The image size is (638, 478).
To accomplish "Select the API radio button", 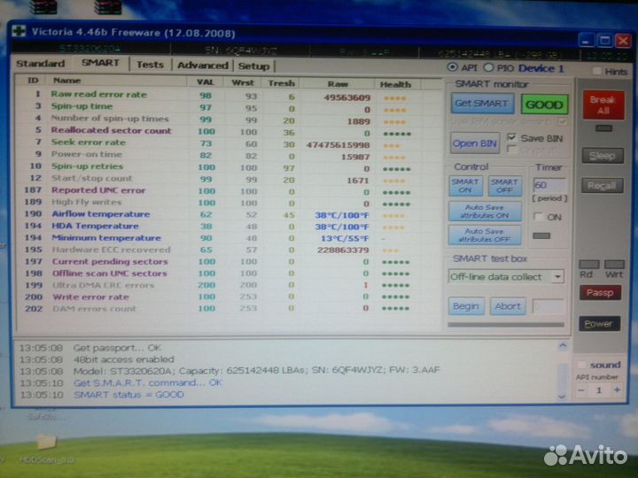I will (452, 67).
